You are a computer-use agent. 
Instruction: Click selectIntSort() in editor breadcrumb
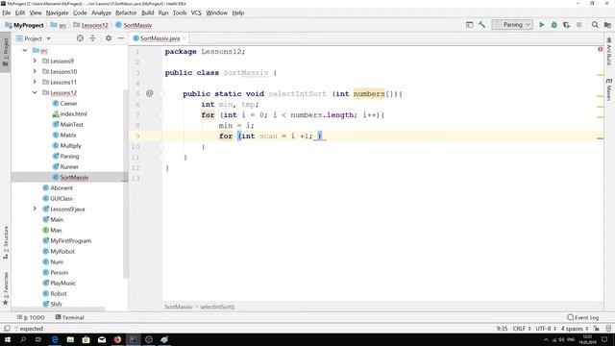tap(217, 307)
